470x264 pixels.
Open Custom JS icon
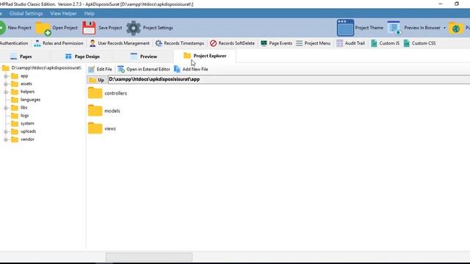(x=374, y=43)
